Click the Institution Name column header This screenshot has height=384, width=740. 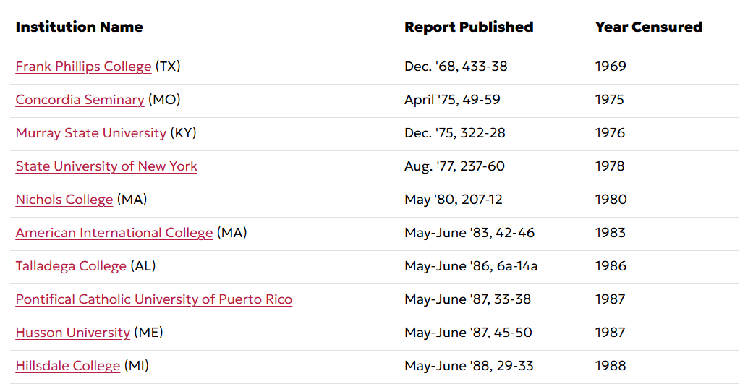point(80,27)
